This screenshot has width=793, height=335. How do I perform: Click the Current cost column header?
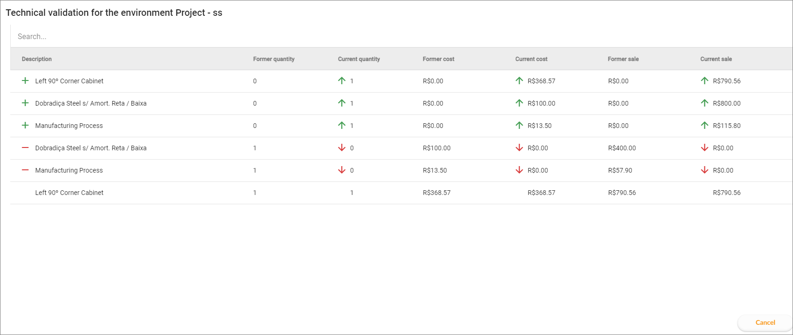click(531, 59)
